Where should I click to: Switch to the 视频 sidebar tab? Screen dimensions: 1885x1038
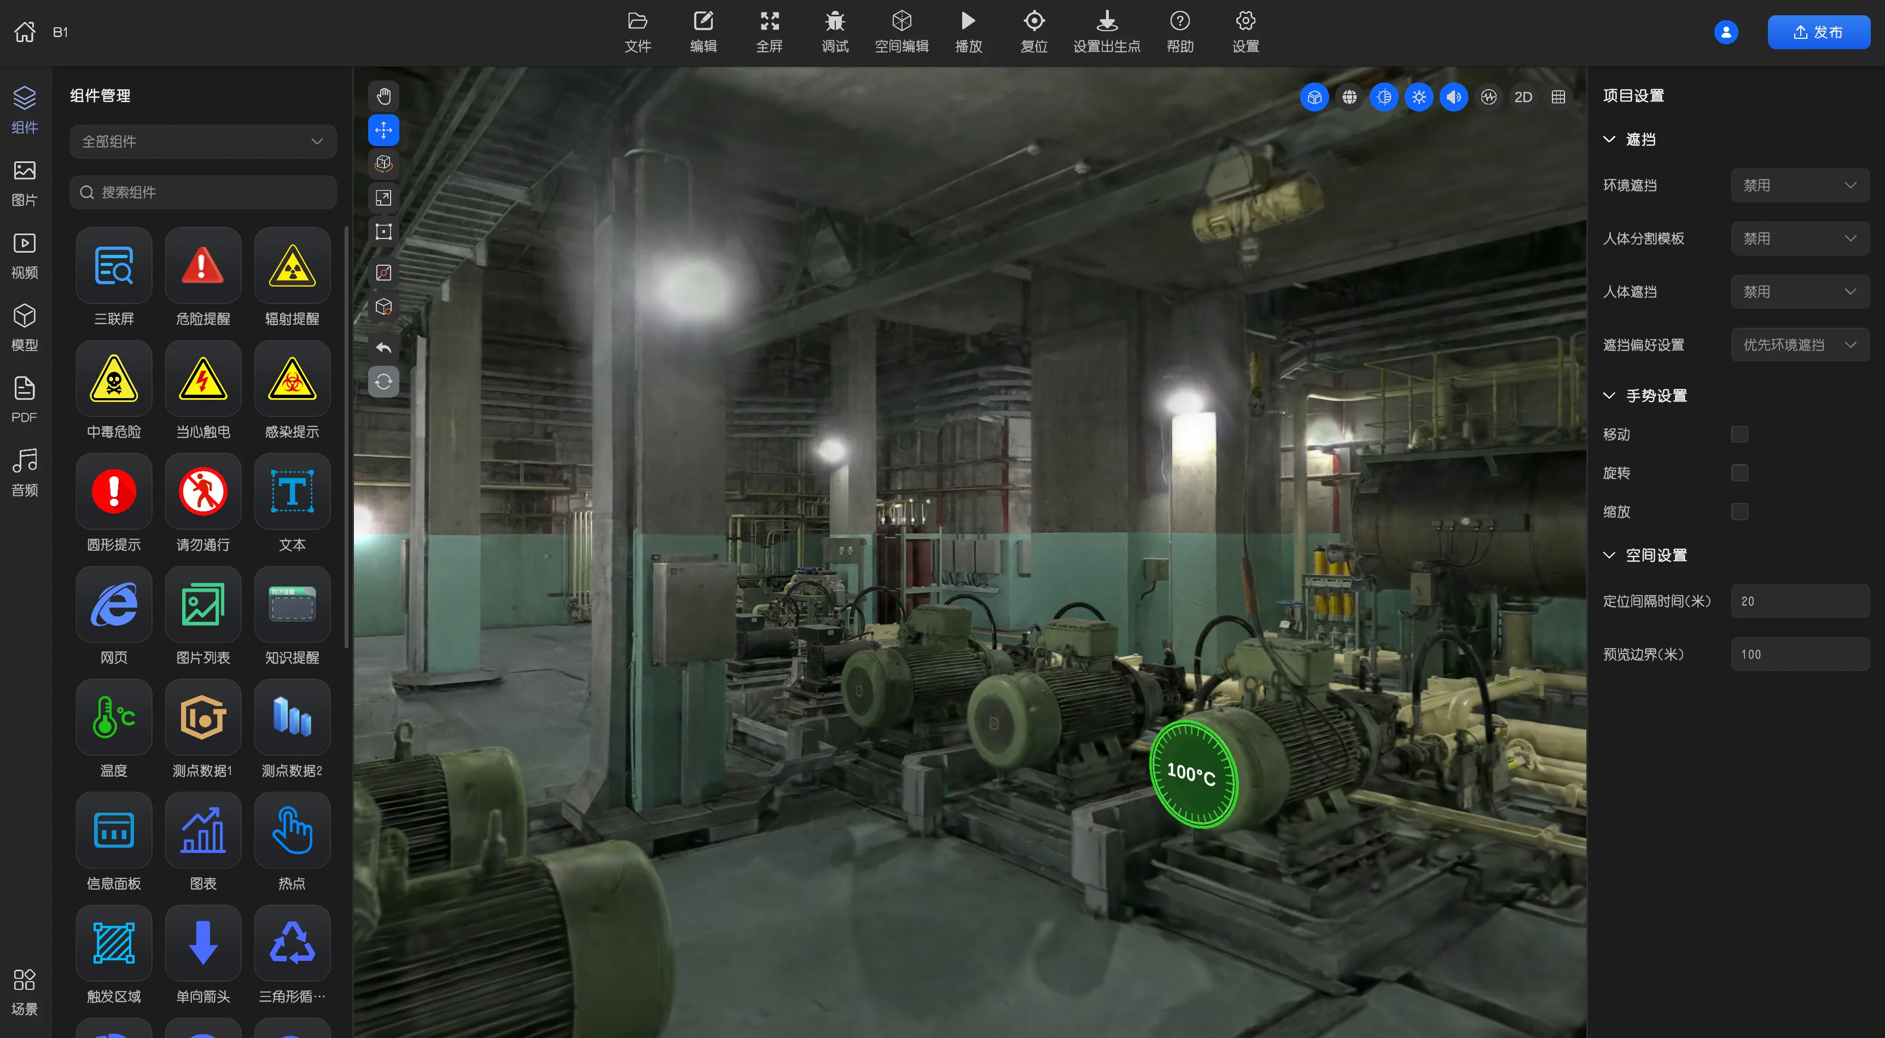tap(25, 256)
